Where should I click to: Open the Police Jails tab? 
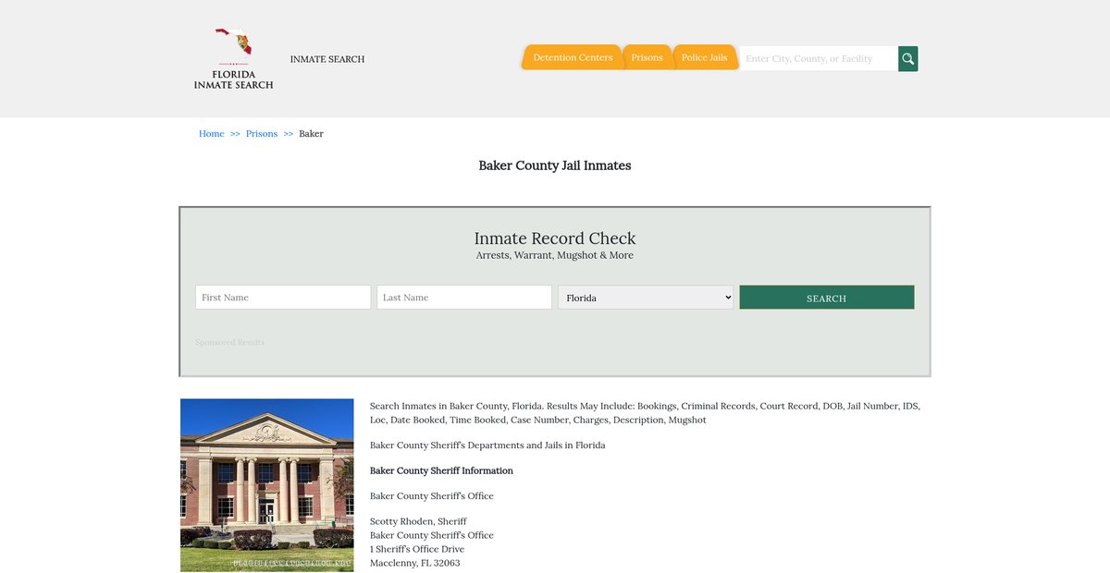(x=705, y=57)
